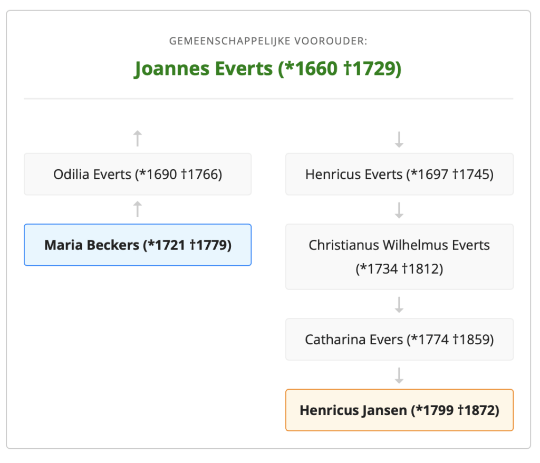Click the down arrow above Henricus Everts

[399, 139]
